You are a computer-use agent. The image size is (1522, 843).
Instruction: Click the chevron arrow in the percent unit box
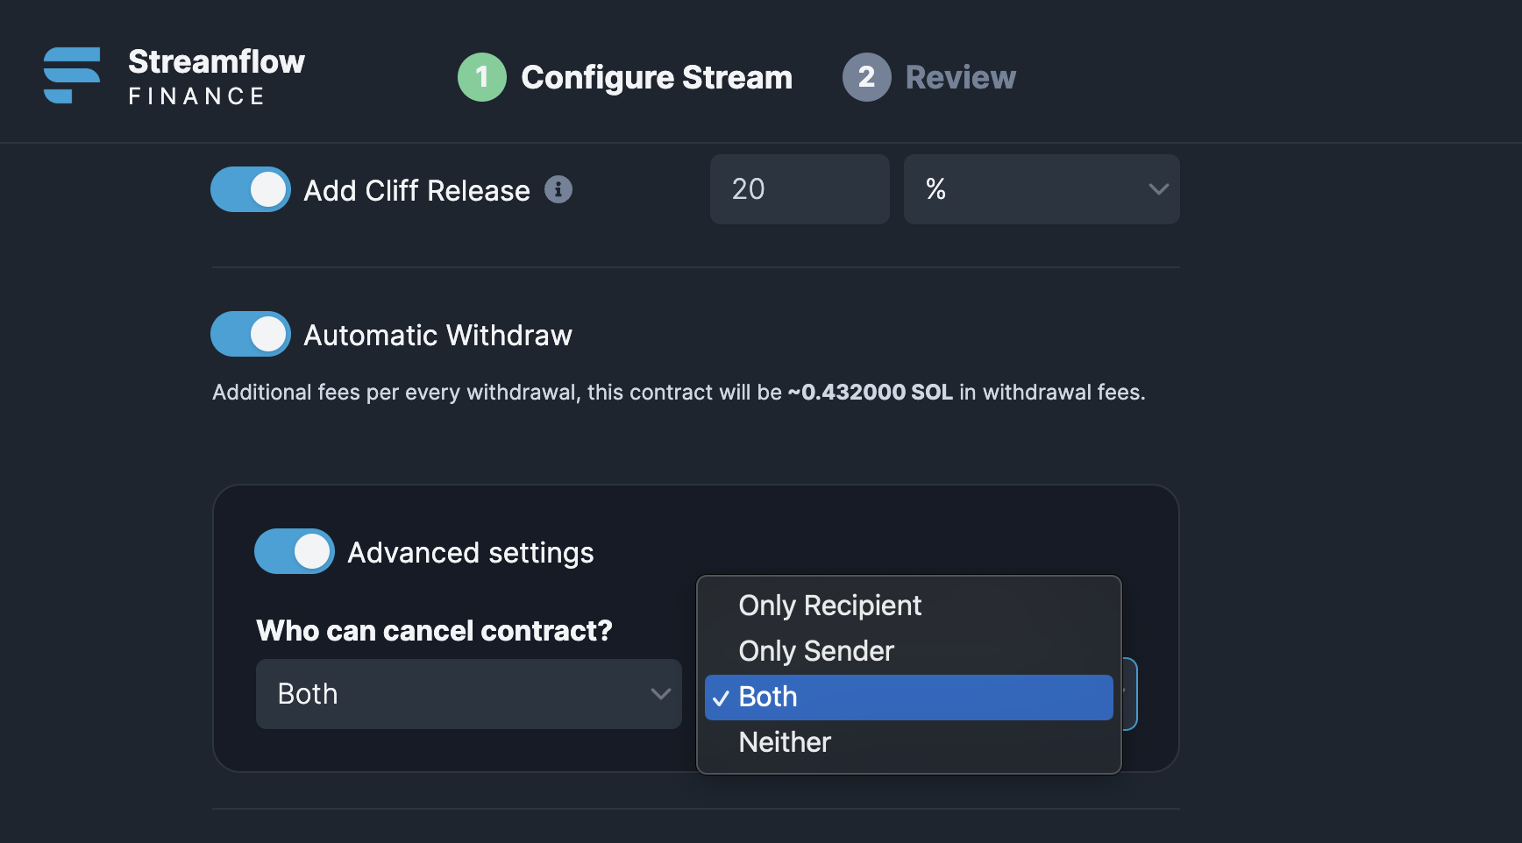pos(1158,189)
